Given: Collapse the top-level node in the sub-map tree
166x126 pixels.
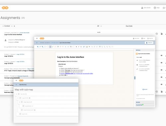Looking at the screenshot, I should [x=16, y=94].
